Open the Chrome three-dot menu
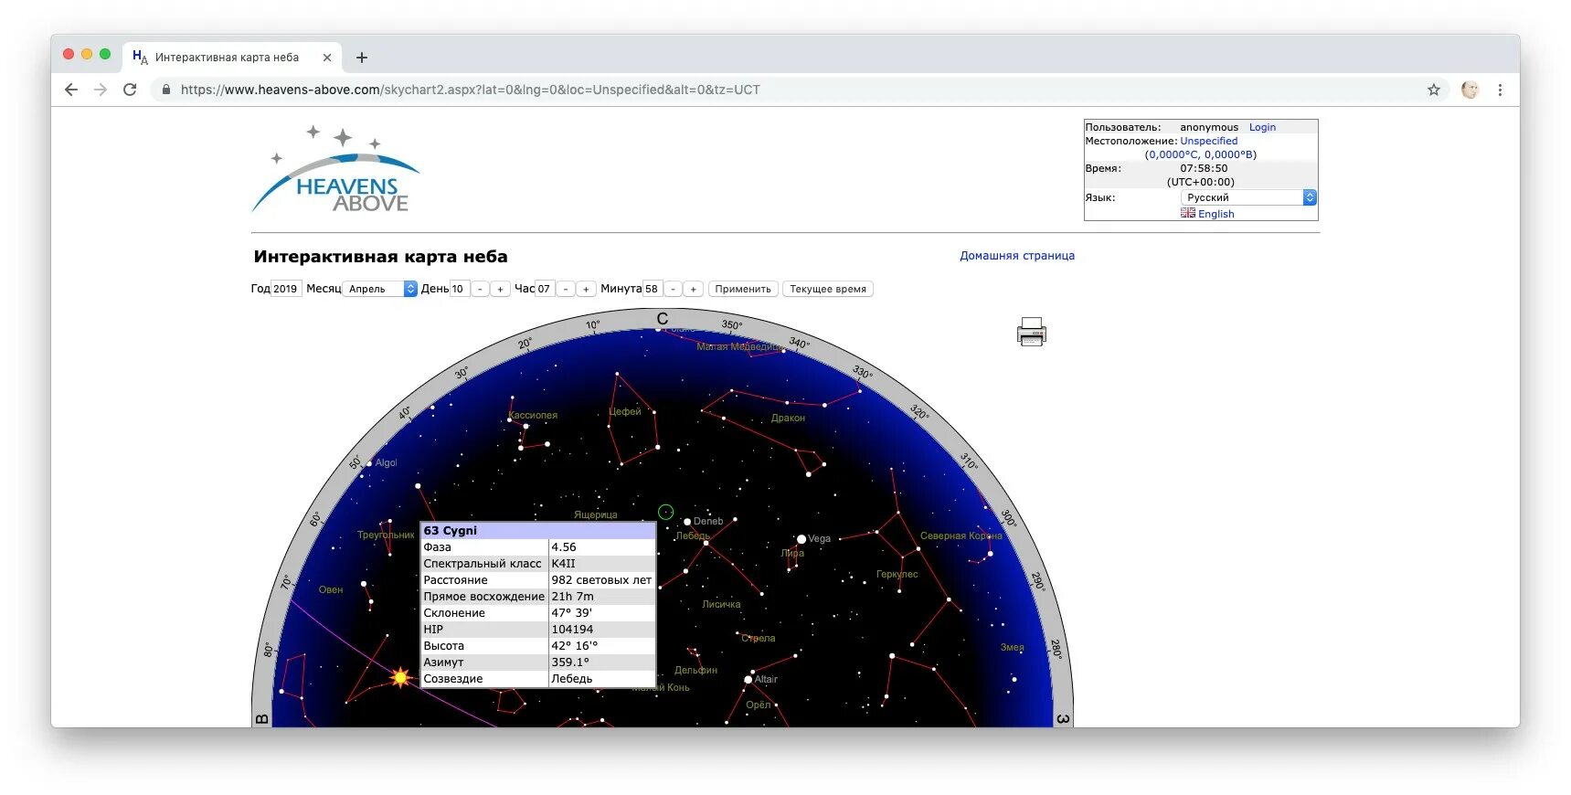The image size is (1571, 795). 1500,90
